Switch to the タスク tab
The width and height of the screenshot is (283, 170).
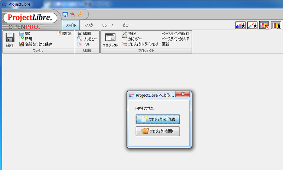click(89, 25)
